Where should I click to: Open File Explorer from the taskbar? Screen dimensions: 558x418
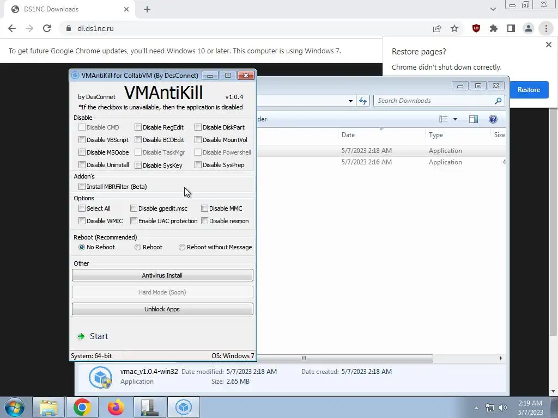click(x=48, y=407)
